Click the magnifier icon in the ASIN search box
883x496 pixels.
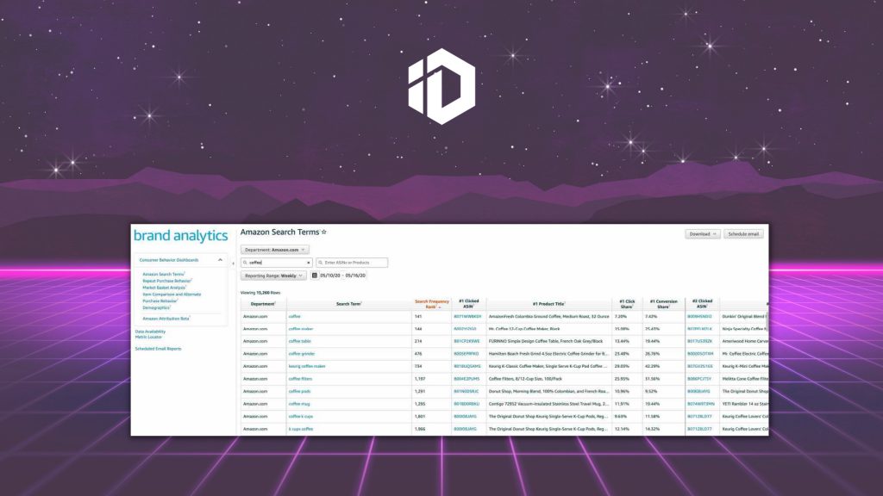[321, 263]
